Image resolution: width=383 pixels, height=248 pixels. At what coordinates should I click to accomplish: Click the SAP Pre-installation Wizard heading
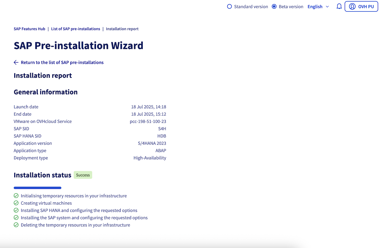pos(79,46)
